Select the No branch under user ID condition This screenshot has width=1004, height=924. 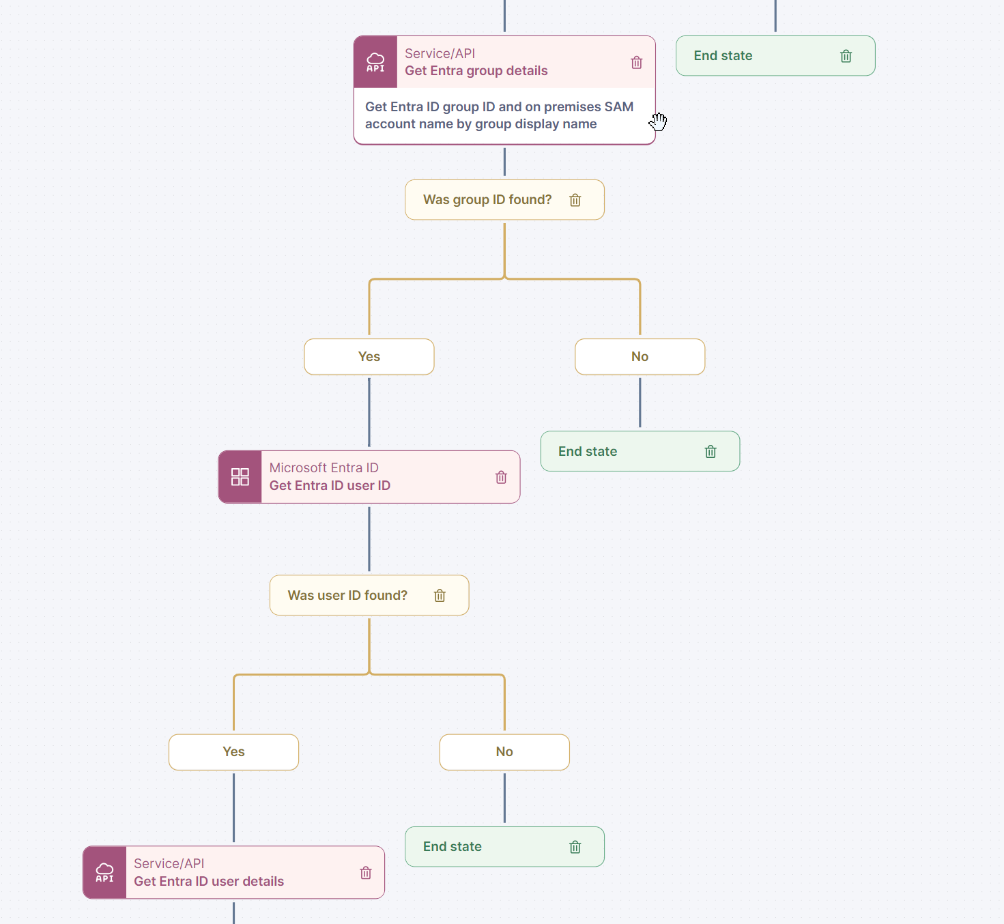pyautogui.click(x=504, y=752)
